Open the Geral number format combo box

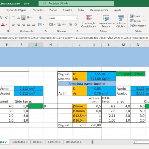pos(63,18)
